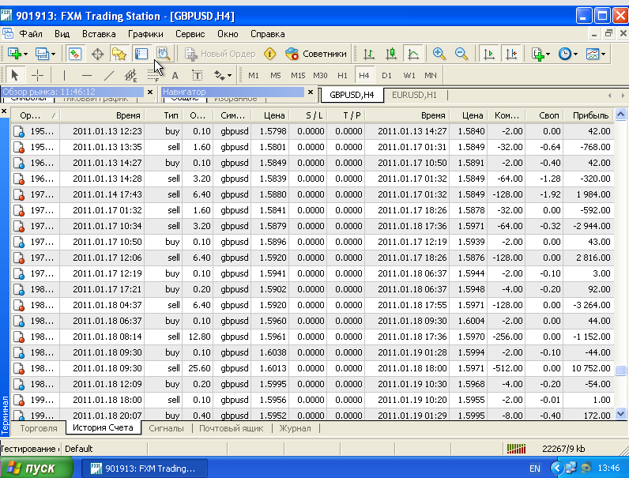629x478 pixels.
Task: Open the Profiles icon
Action: (x=42, y=54)
